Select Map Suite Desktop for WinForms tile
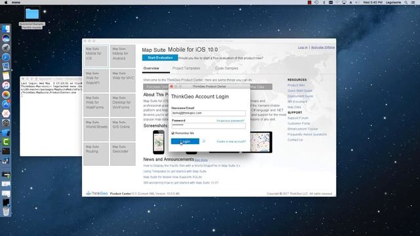This screenshot has height=236, width=420. pos(123,105)
